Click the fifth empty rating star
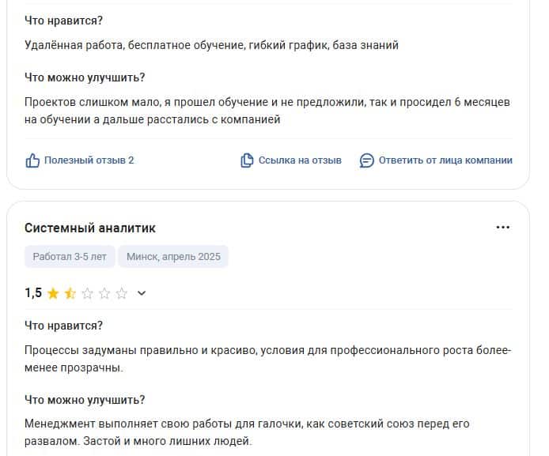The image size is (549, 456). tap(122, 293)
